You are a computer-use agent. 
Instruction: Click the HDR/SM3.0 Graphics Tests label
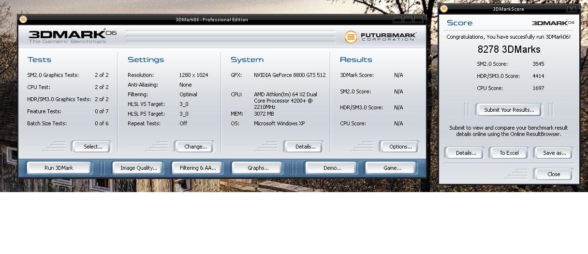59,99
